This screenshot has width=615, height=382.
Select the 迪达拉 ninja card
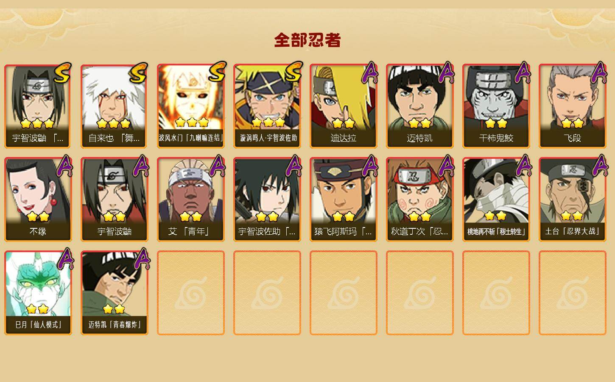(x=343, y=106)
